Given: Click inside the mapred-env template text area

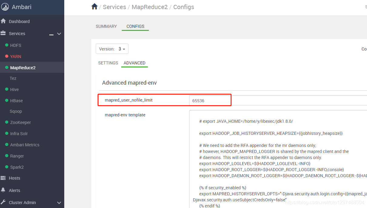Looking at the screenshot, I should tap(278, 159).
